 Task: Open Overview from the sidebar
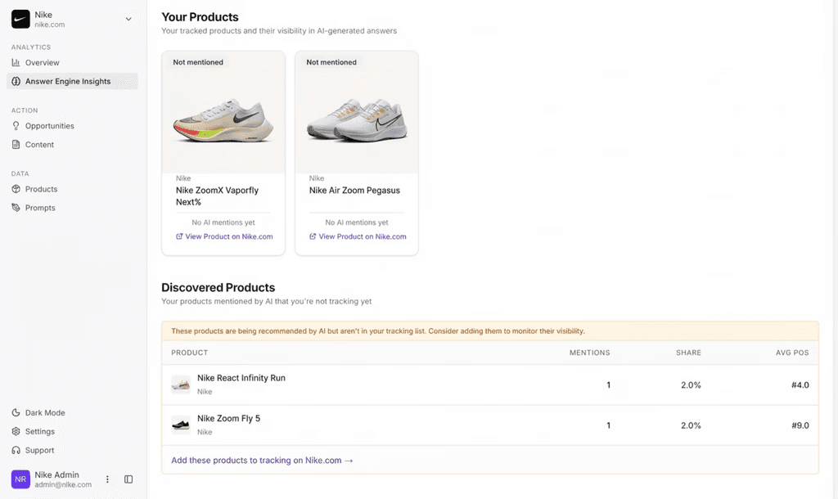pos(42,63)
